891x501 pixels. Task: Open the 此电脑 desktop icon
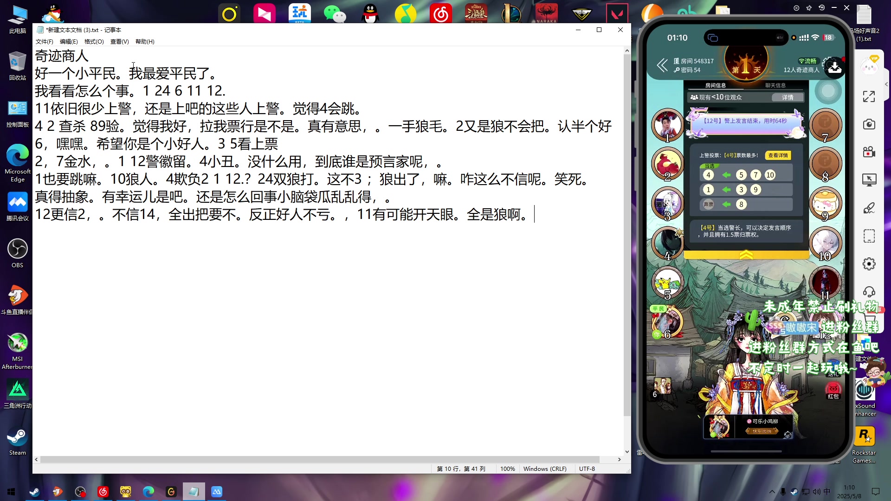pos(18,20)
